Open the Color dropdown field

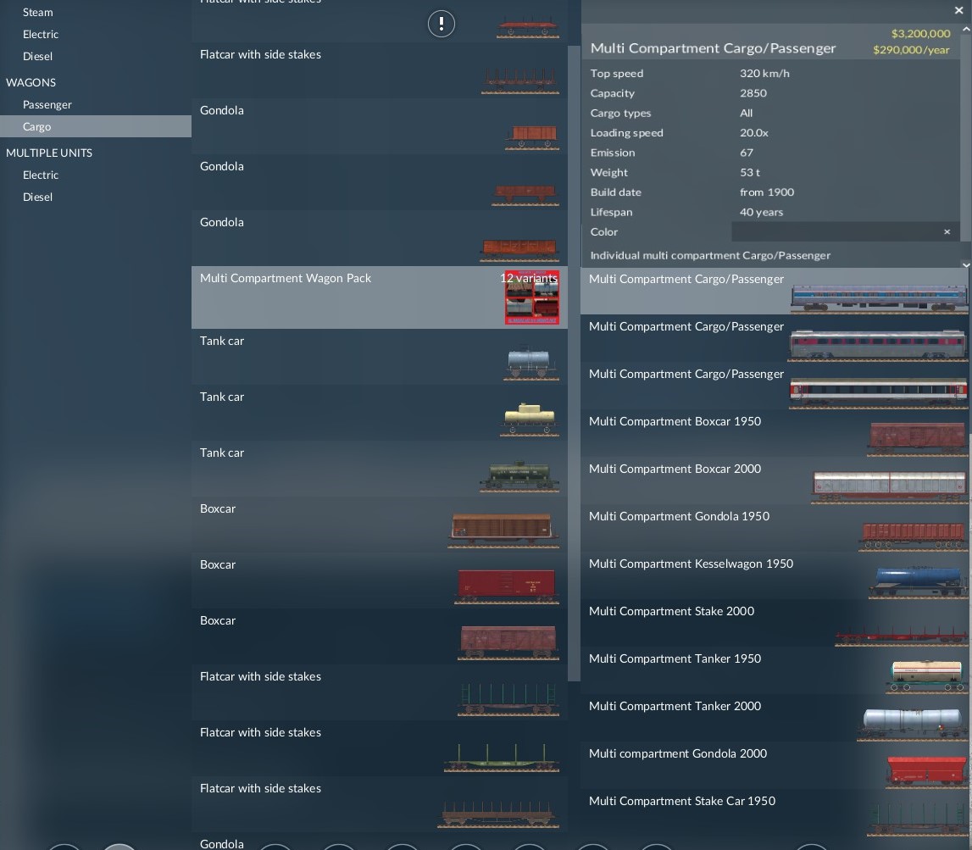pyautogui.click(x=846, y=232)
